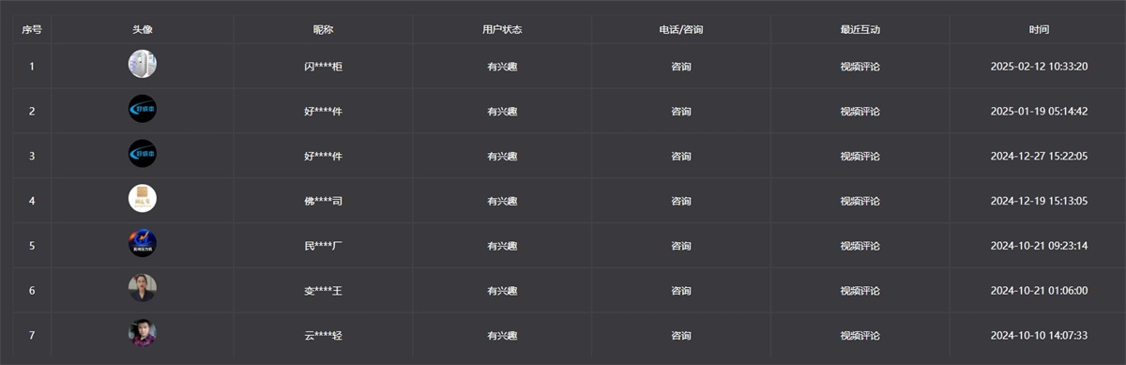This screenshot has height=365, width=1126.
Task: Click the portrait avatar of 变****王
Action: coord(143,289)
